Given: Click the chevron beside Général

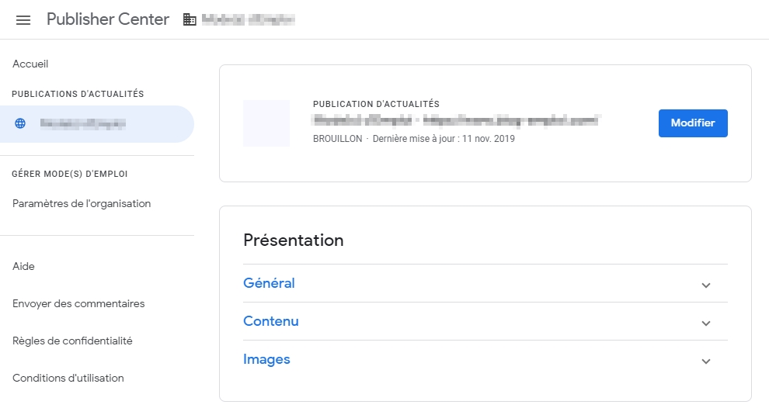Looking at the screenshot, I should [706, 285].
